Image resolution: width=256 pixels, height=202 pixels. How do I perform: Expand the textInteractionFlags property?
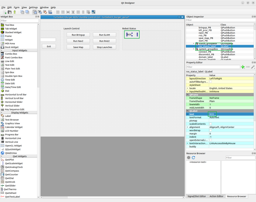click(x=187, y=143)
